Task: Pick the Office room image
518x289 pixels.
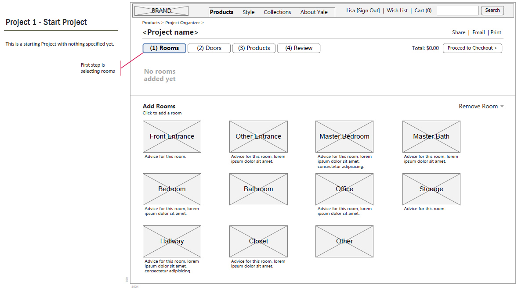Action: click(x=344, y=189)
